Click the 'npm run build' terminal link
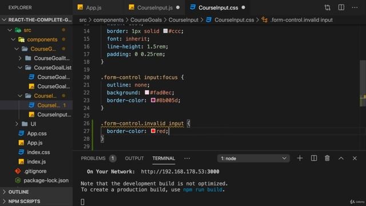This screenshot has width=366, height=206. coord(202,189)
